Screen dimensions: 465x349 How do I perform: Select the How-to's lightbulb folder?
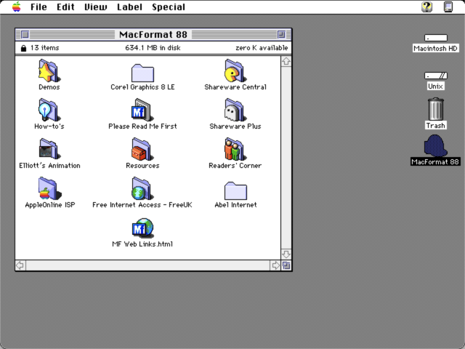(49, 110)
